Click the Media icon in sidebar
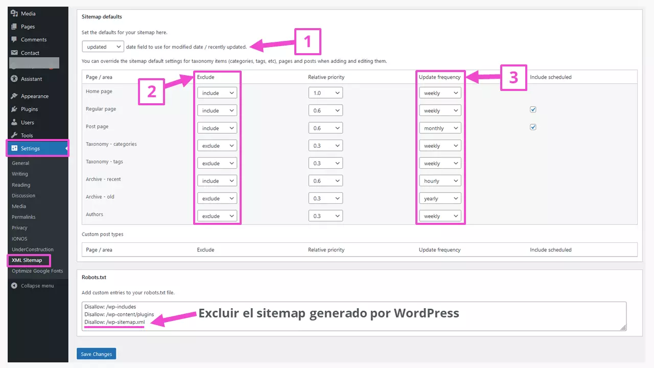Image resolution: width=654 pixels, height=368 pixels. pos(14,13)
